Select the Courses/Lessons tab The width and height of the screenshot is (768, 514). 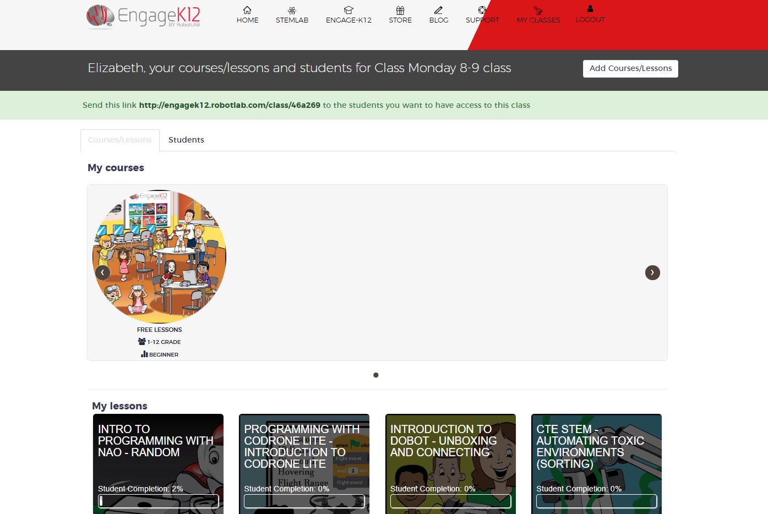(x=120, y=140)
